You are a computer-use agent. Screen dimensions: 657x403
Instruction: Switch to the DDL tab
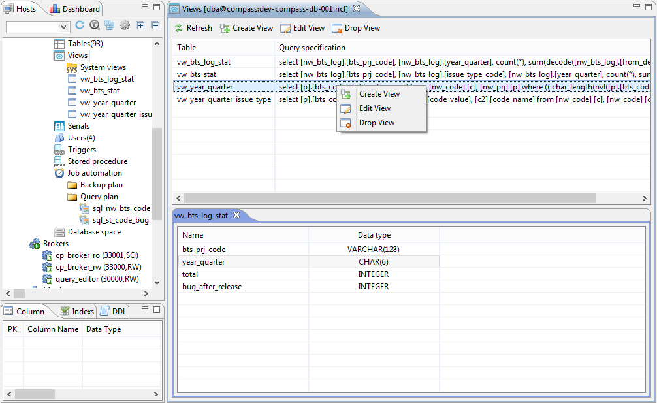point(119,312)
